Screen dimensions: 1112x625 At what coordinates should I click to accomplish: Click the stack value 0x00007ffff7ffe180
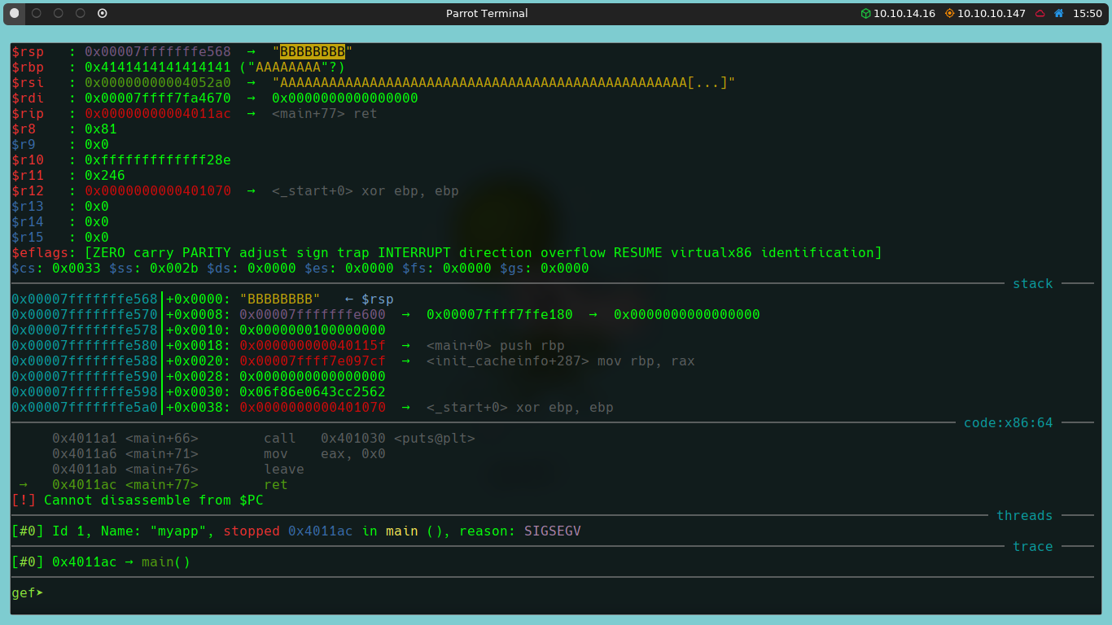click(x=500, y=315)
